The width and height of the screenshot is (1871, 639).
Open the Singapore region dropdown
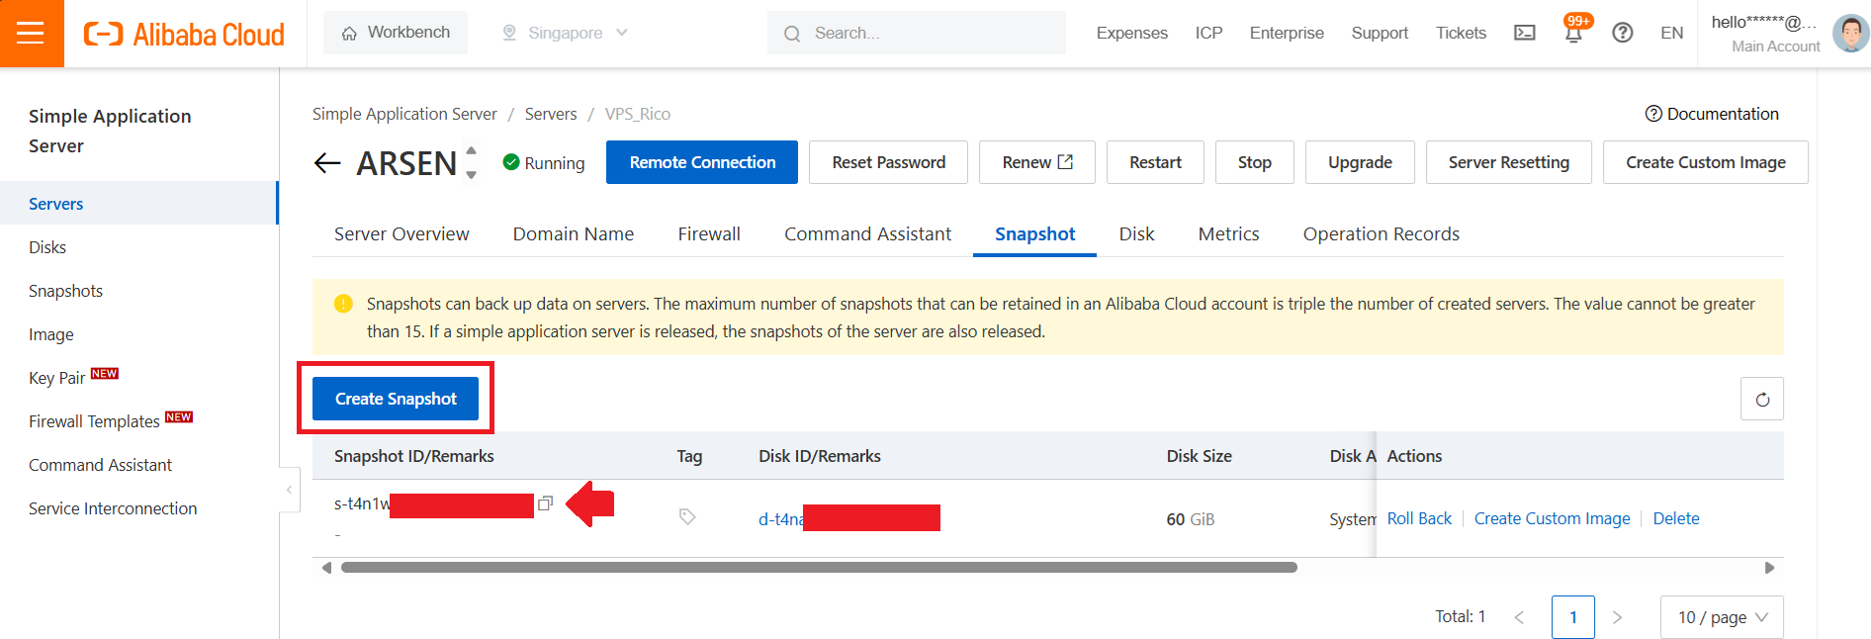click(x=566, y=33)
